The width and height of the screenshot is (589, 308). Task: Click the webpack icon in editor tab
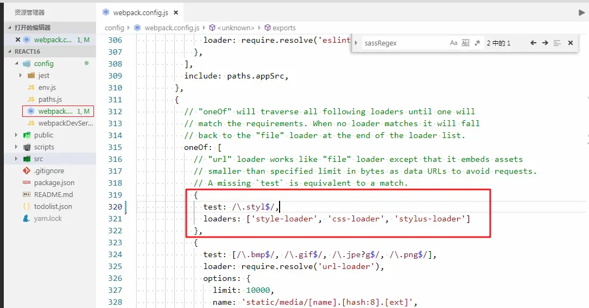pyautogui.click(x=106, y=12)
